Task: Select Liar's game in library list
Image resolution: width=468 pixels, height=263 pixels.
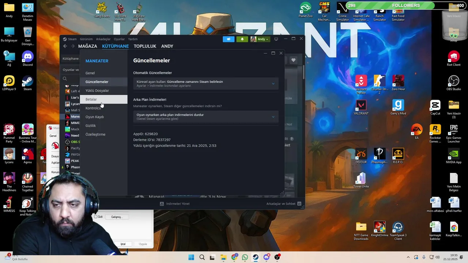Action: (x=72, y=98)
